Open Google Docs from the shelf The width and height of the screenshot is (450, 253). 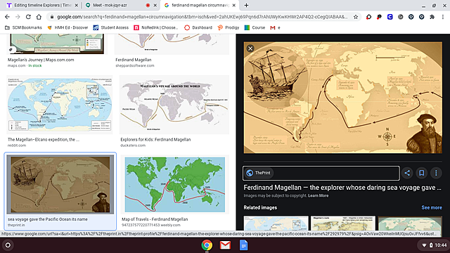click(x=243, y=245)
